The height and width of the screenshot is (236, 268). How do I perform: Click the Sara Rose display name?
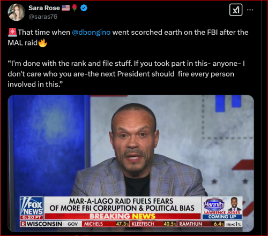pos(44,8)
